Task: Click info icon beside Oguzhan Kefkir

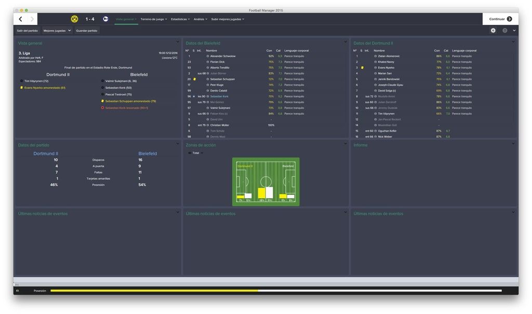Action: 376,131
